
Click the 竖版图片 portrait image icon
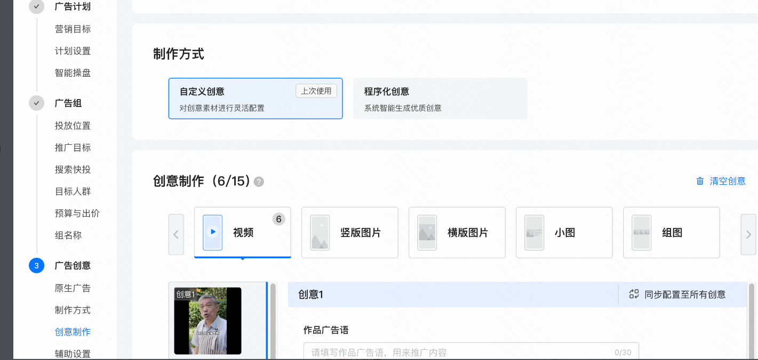click(x=320, y=233)
